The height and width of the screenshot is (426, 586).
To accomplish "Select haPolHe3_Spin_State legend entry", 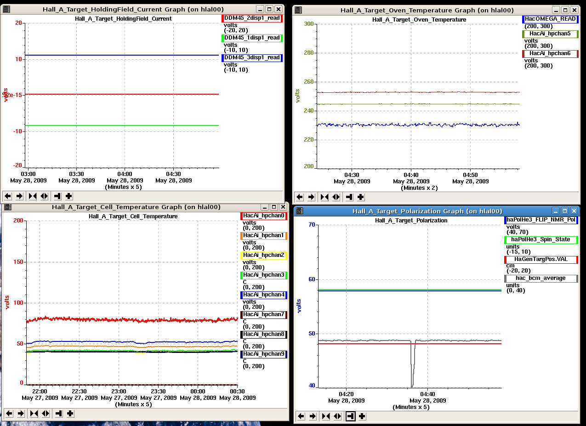I will click(x=541, y=240).
